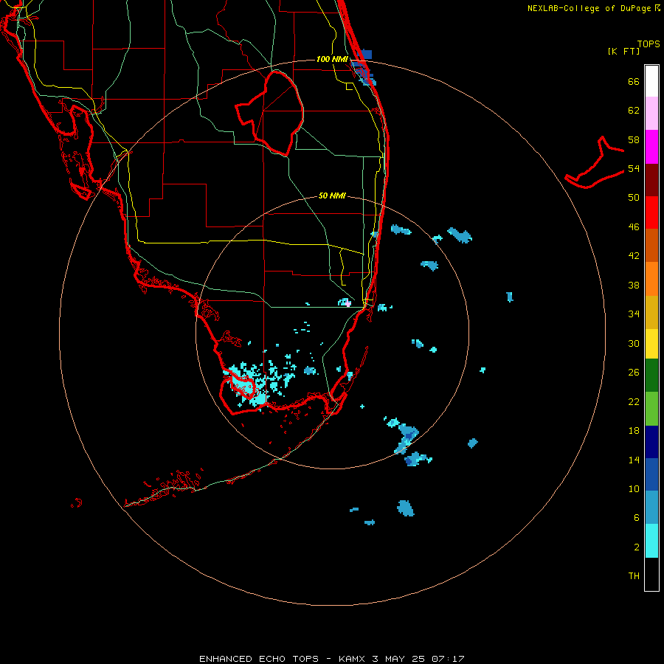Click the legend value "22"
Viewport: 664px width, 664px height.
634,401
